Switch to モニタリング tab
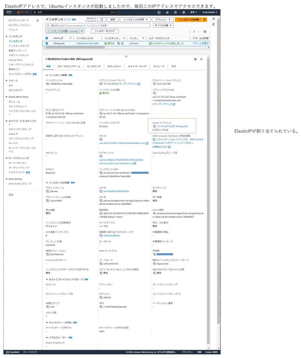This screenshot has height=358, width=301. pos(94,67)
